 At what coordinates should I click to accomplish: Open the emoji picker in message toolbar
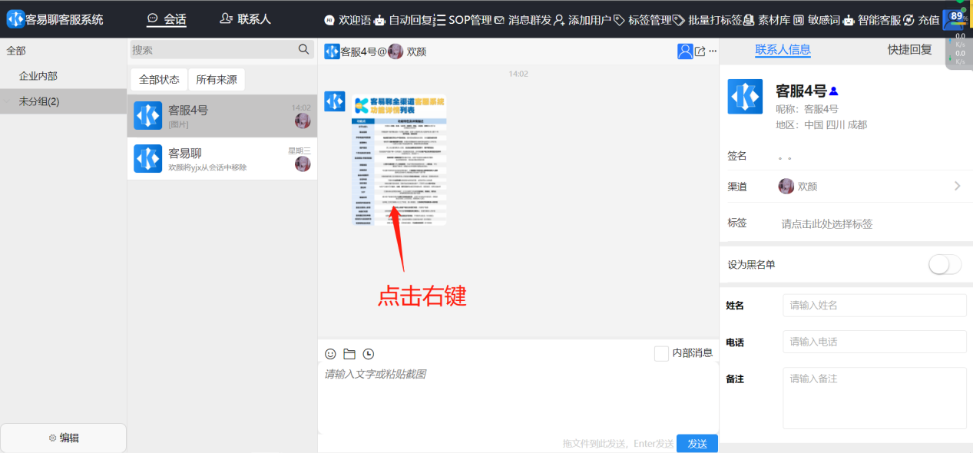(x=330, y=354)
